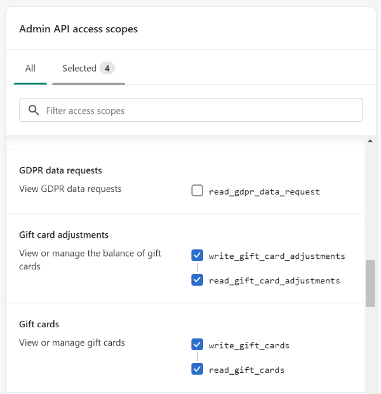Click the Admin API access scopes title
Image resolution: width=381 pixels, height=394 pixels.
pos(79,29)
